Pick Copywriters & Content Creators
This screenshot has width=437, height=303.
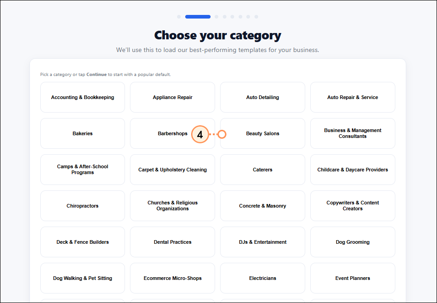coord(353,206)
